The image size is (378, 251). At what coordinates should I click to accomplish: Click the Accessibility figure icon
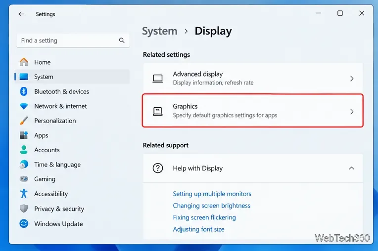pyautogui.click(x=24, y=194)
